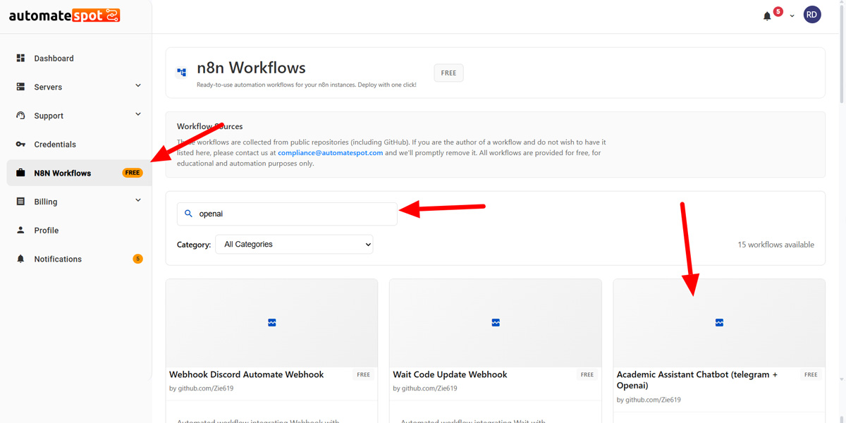
Task: Click the search magnifier icon
Action: (188, 214)
